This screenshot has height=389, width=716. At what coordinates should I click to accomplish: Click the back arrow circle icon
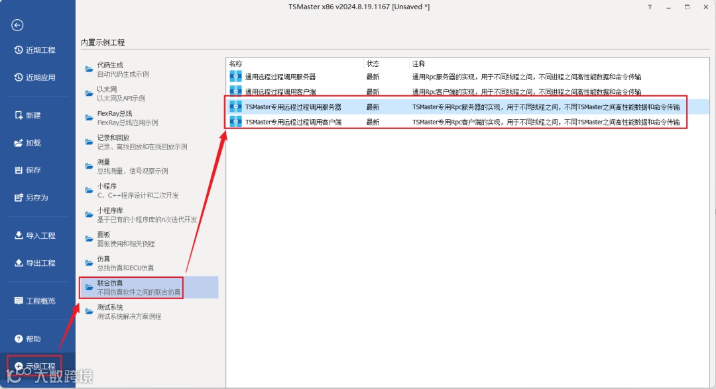point(17,25)
